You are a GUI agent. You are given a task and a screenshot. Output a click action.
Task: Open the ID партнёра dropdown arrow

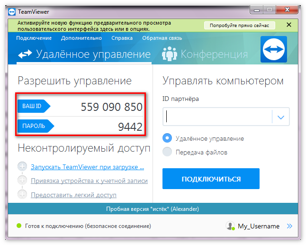281,117
